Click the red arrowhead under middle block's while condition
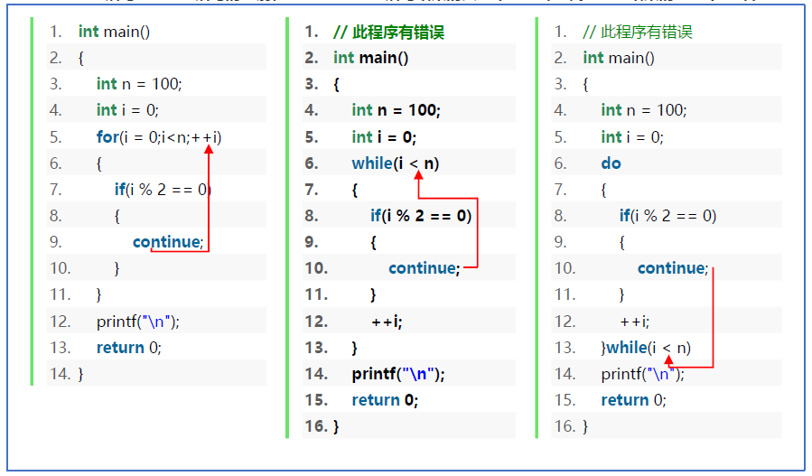The image size is (812, 476). click(418, 177)
